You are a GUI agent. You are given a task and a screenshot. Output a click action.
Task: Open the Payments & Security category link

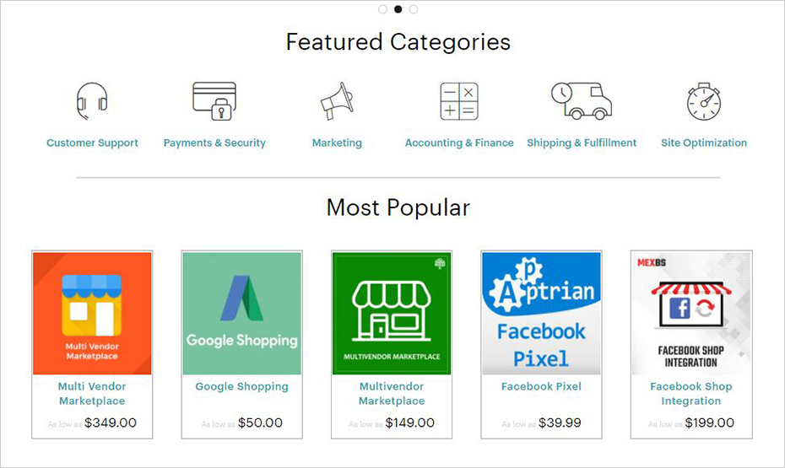point(214,143)
